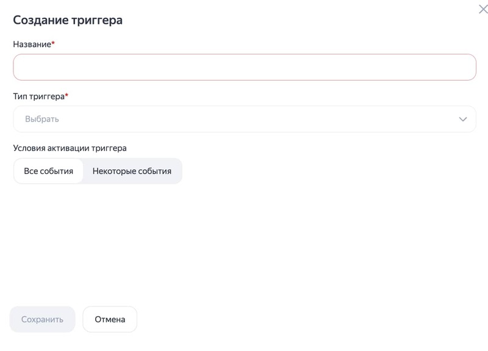This screenshot has width=488, height=351.
Task: Click the Выбрать placeholder text
Action: click(x=42, y=119)
